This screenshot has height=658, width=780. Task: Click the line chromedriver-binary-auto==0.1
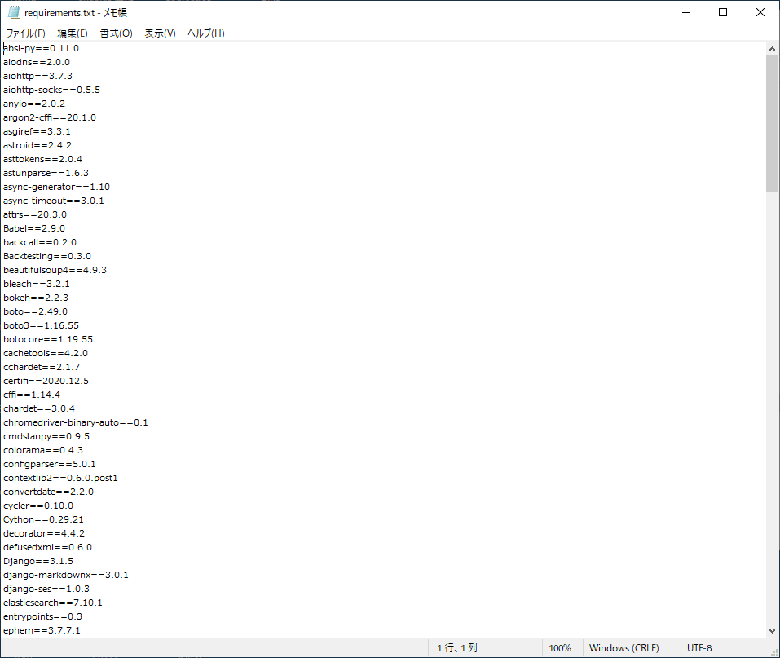(76, 422)
